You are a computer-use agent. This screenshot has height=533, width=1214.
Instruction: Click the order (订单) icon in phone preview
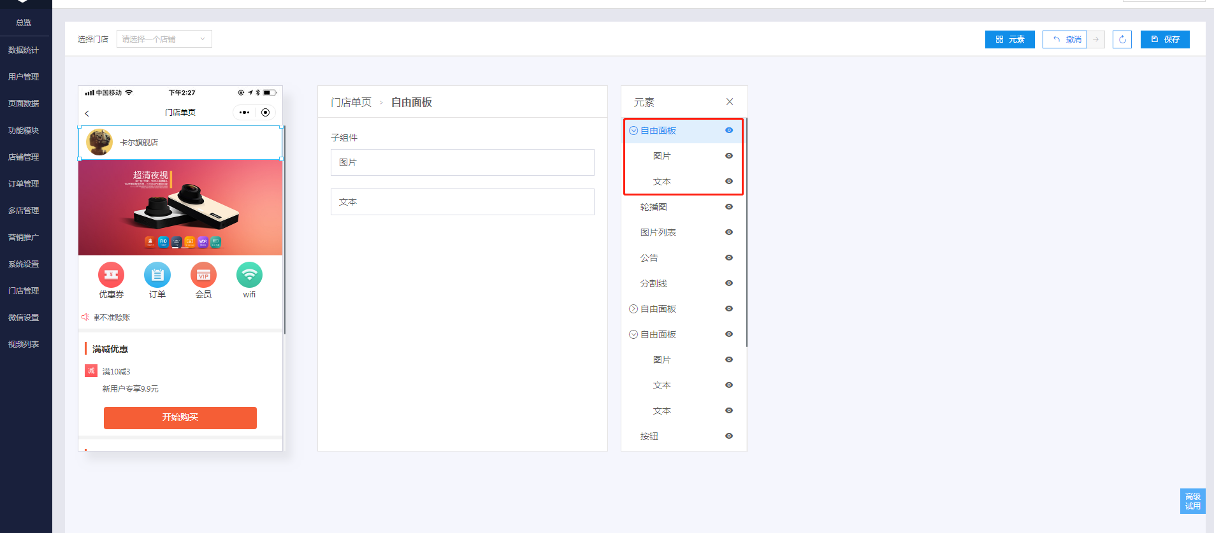(x=157, y=275)
